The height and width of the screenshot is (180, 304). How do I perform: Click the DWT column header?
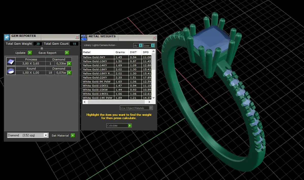click(x=135, y=52)
